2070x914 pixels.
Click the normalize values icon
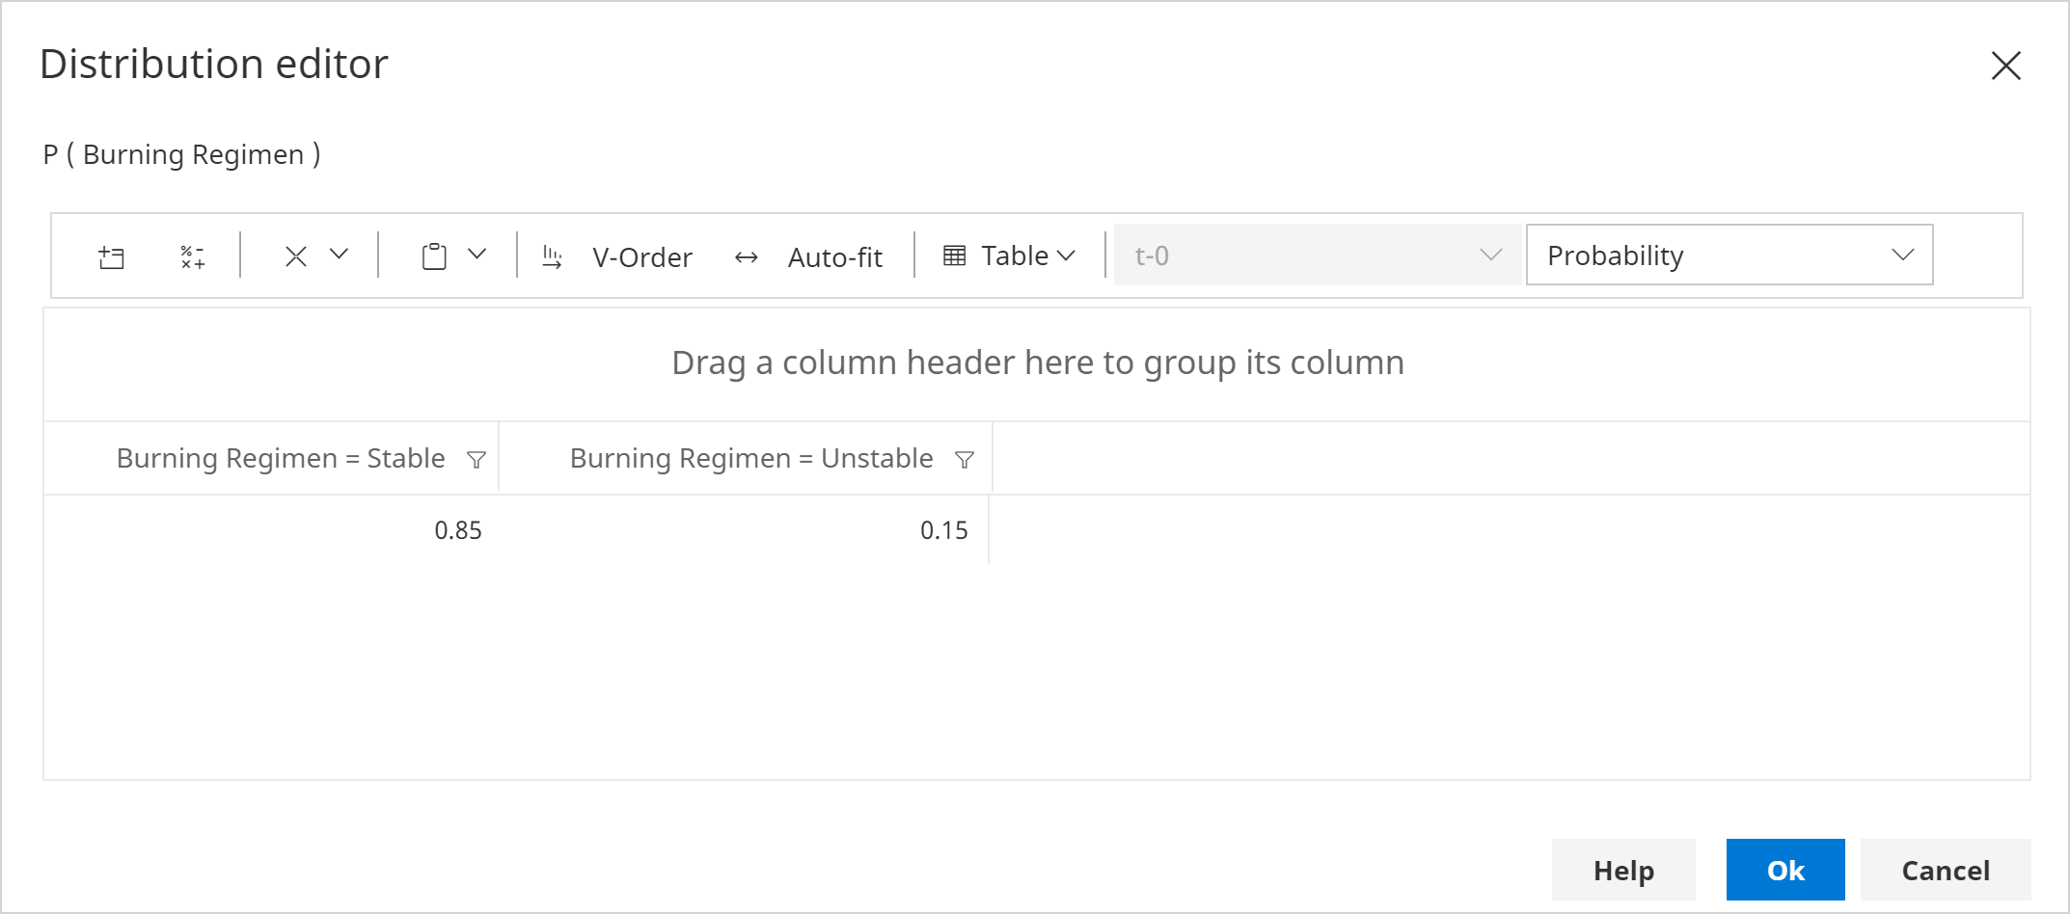click(x=192, y=256)
